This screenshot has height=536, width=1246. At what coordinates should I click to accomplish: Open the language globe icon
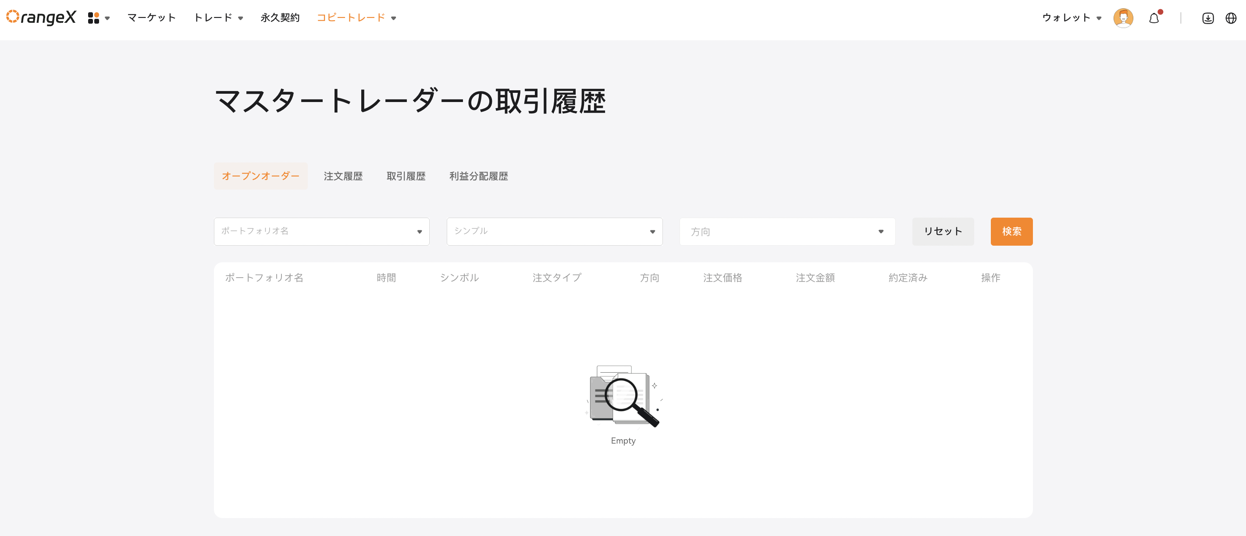click(x=1231, y=18)
